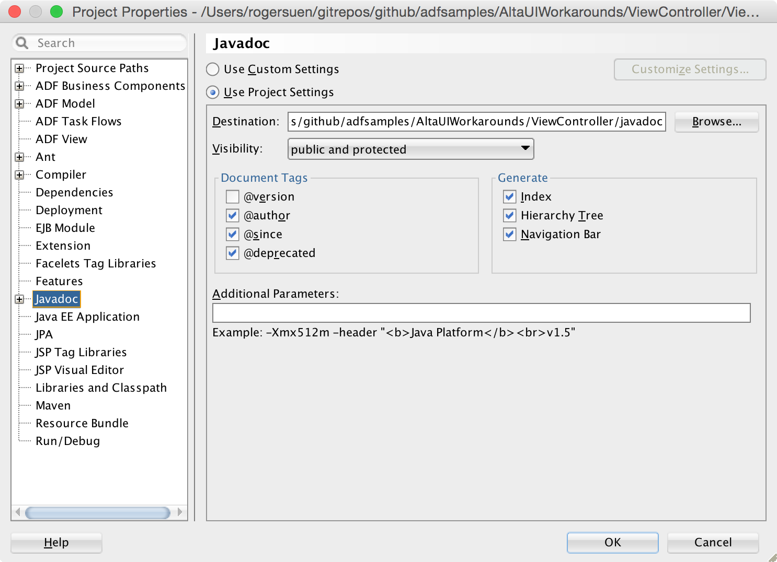Click the Additional Parameters text field

(481, 313)
